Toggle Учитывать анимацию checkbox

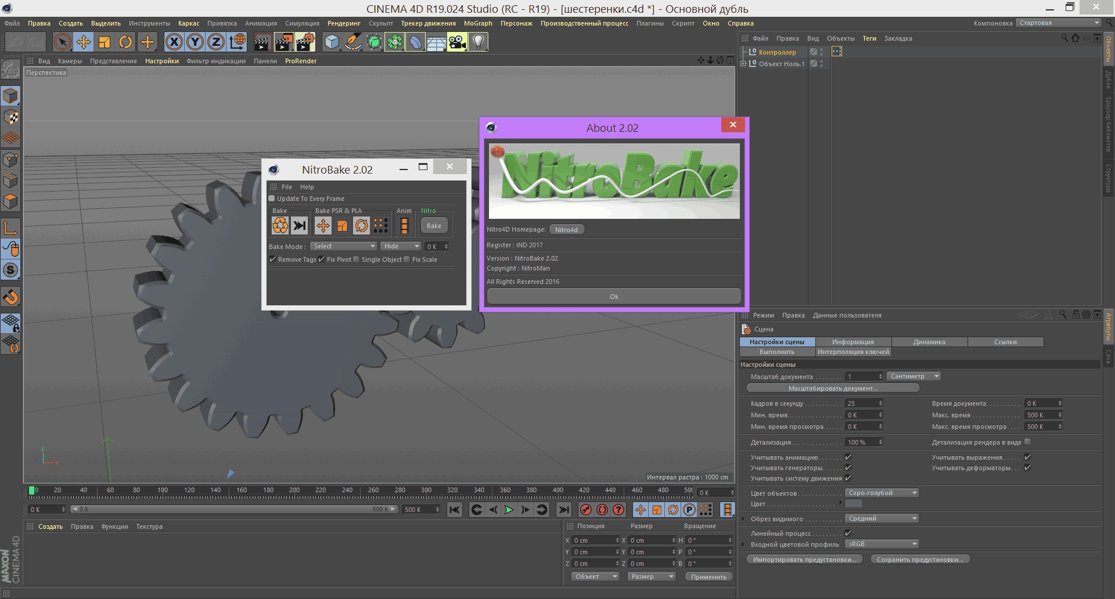[848, 457]
